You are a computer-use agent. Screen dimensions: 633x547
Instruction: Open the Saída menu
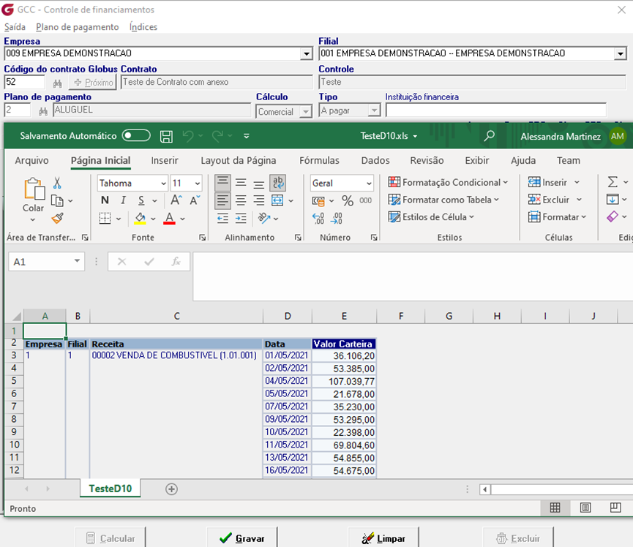[x=15, y=27]
